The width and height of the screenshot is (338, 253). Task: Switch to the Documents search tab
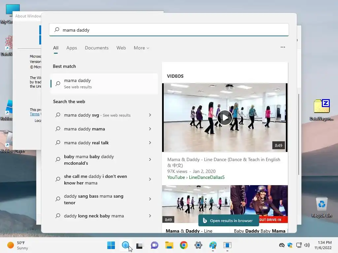coord(97,48)
